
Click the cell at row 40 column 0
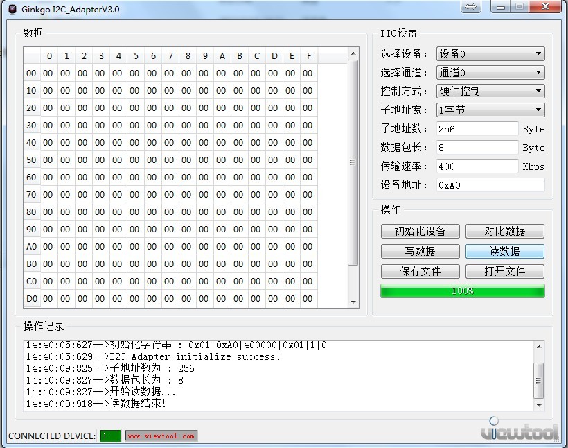pos(48,143)
